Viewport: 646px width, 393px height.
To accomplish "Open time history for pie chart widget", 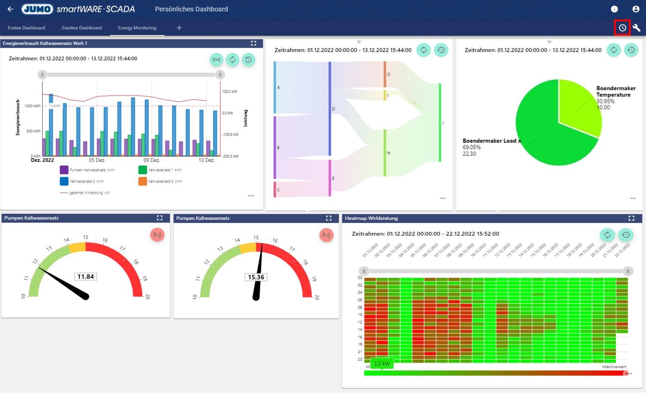I will click(631, 50).
